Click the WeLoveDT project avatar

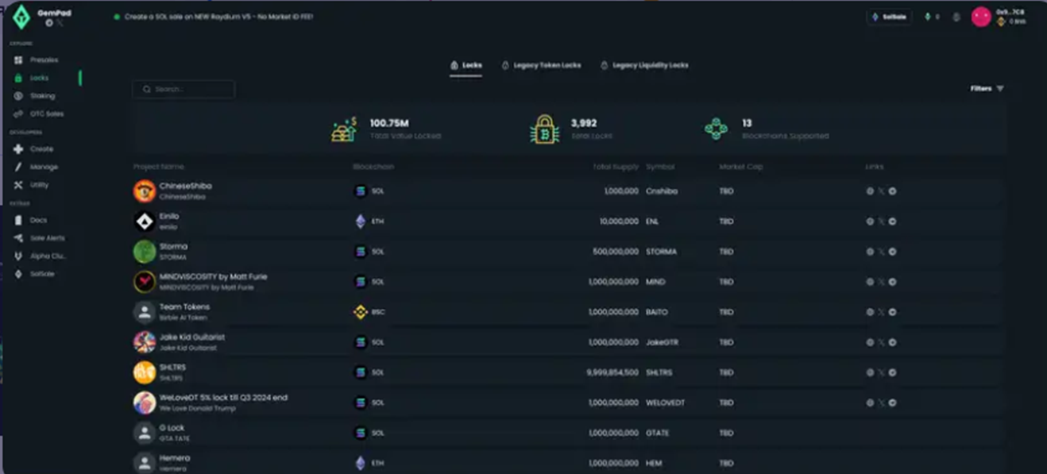[144, 403]
